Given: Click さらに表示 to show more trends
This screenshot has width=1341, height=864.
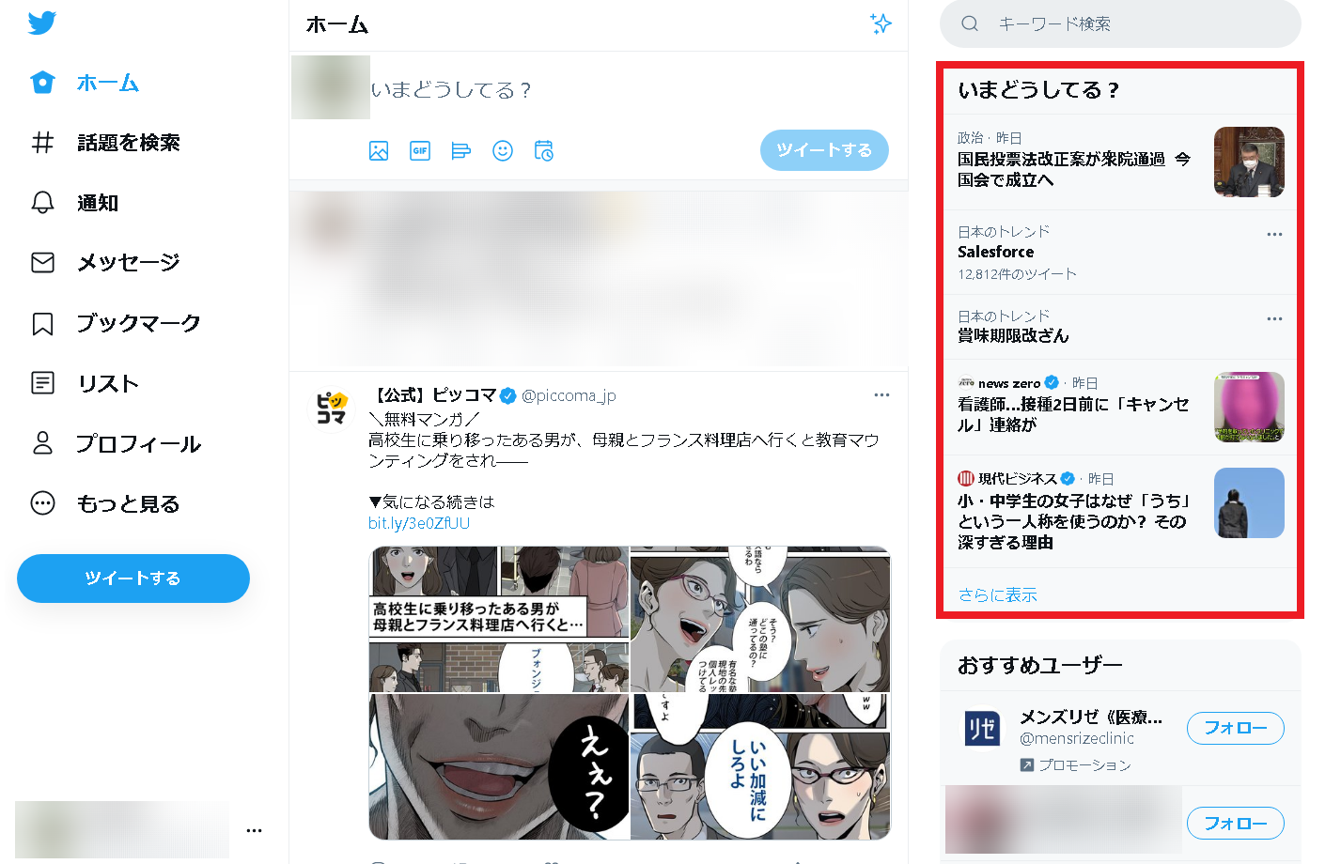Looking at the screenshot, I should [998, 594].
